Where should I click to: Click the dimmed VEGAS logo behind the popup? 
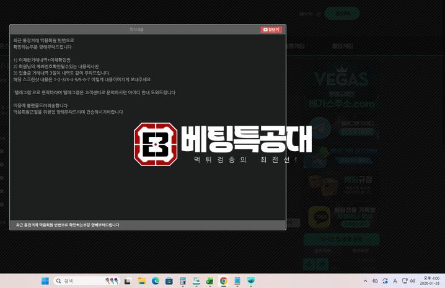tap(341, 77)
